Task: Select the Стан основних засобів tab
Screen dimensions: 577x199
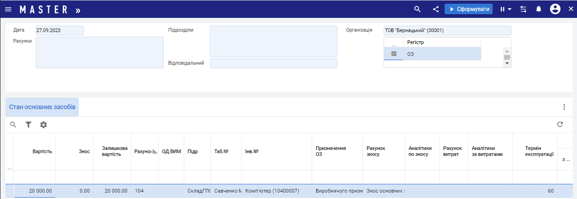Action: point(42,107)
